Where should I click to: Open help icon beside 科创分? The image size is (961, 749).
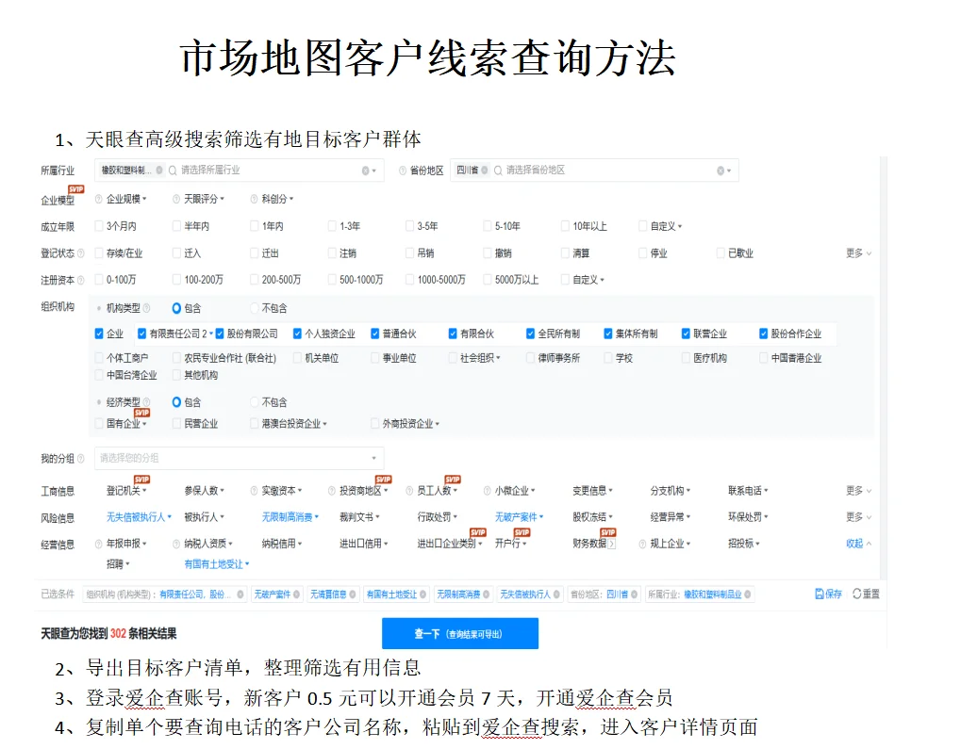click(x=255, y=199)
